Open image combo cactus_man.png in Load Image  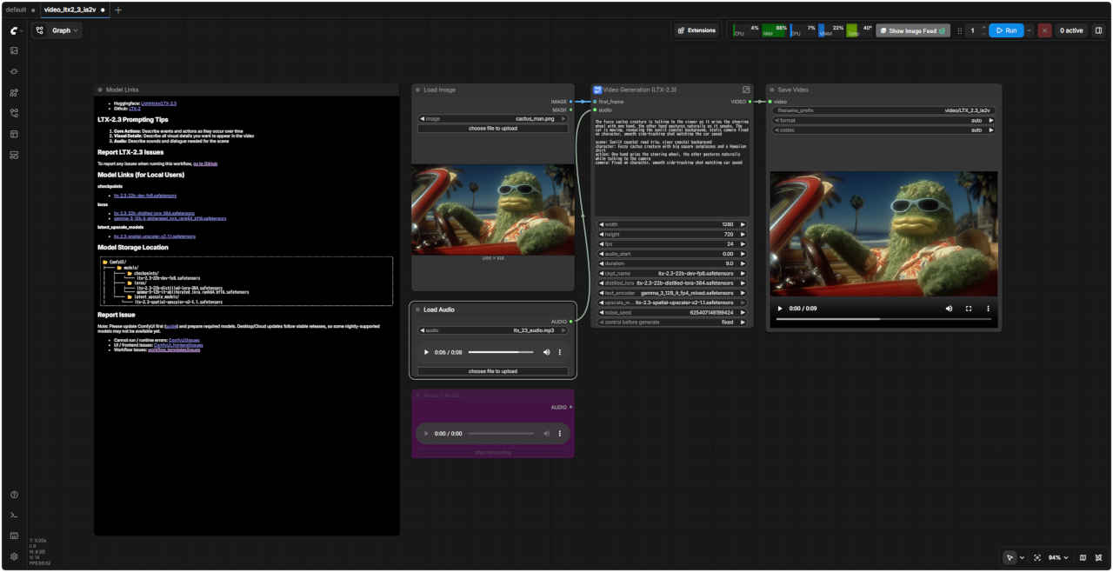click(x=493, y=119)
